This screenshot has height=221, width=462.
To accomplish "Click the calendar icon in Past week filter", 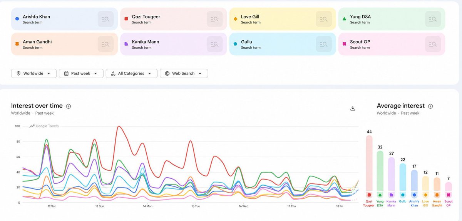I will tap(66, 73).
